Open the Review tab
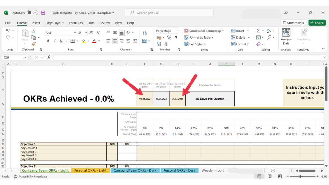Screen dimensions: 329x185 pos(104,23)
